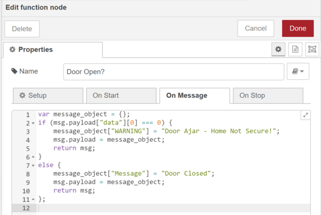Delete this function node
The width and height of the screenshot is (321, 215).
[22, 29]
